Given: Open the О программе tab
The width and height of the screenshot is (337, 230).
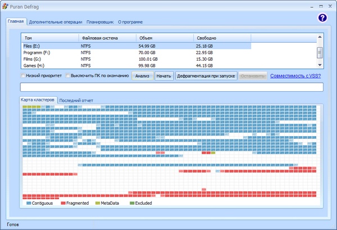Looking at the screenshot, I should 130,22.
